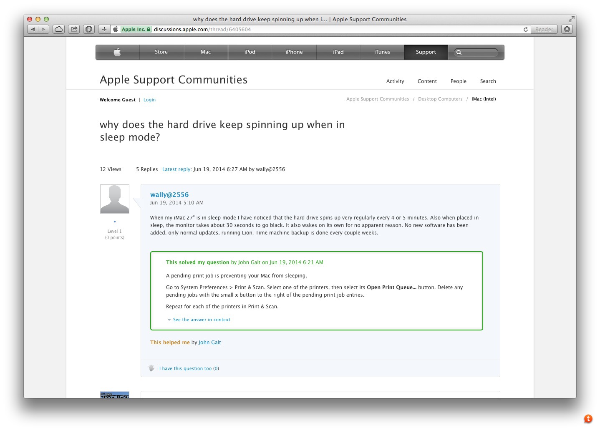600x431 pixels.
Task: Click the 'Welcome Guest' text
Action: tap(118, 100)
